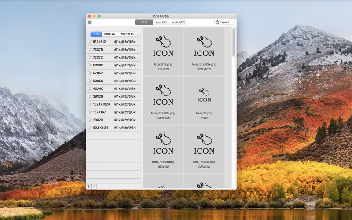
Task: Switch to iOS tab in top toolbar
Action: tap(144, 22)
